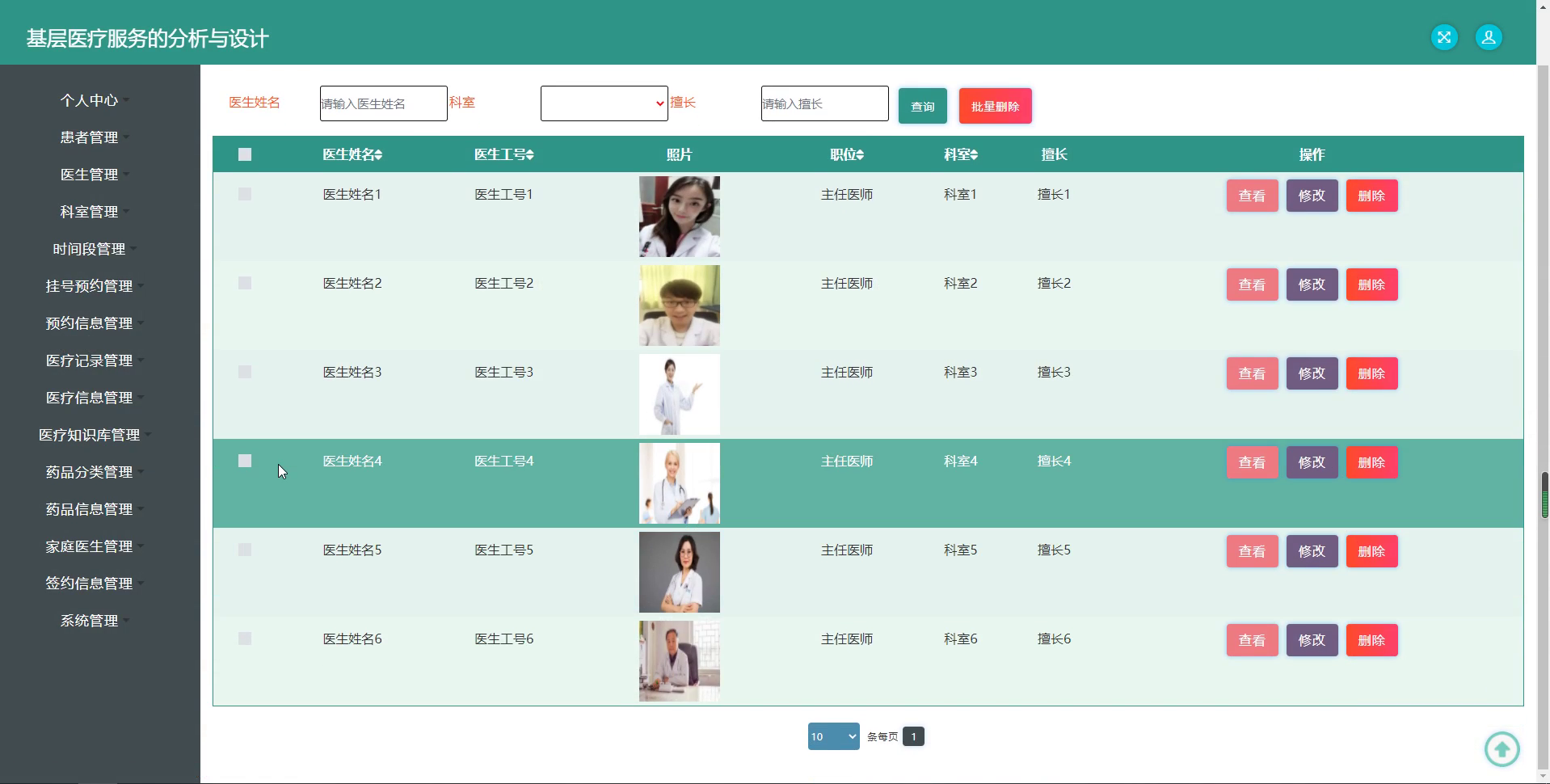Viewport: 1550px width, 784px height.
Task: Sort by 职位 column arrows
Action: (x=860, y=154)
